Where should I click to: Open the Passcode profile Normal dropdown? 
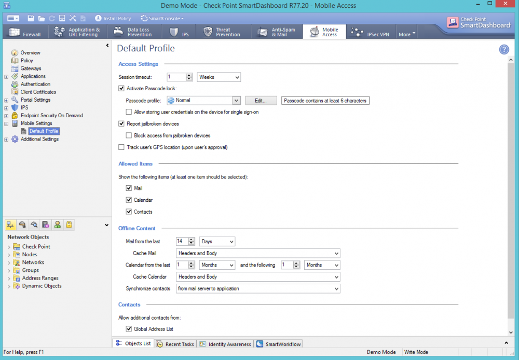point(203,100)
